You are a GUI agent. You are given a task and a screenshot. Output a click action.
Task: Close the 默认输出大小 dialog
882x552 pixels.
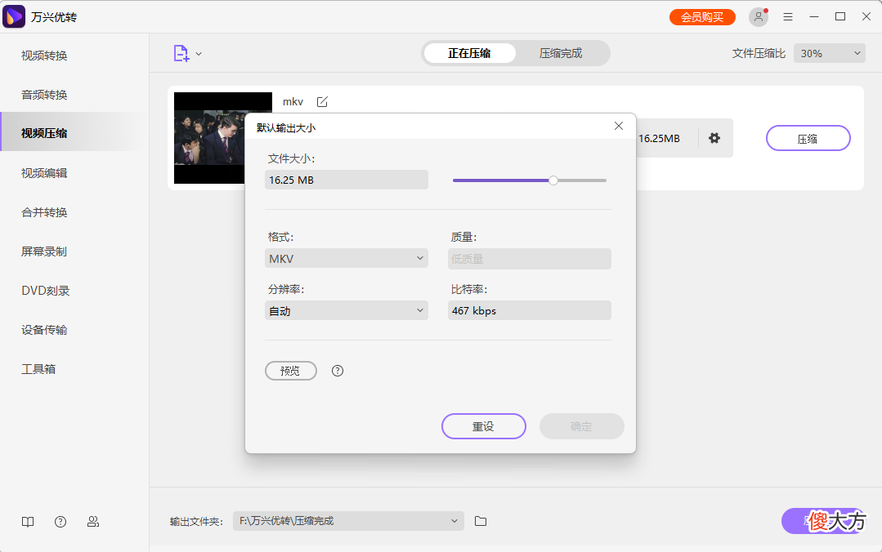619,126
